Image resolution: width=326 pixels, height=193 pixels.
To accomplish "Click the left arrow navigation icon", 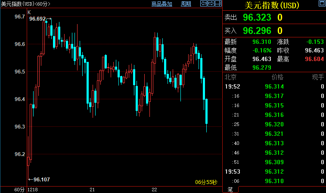I will tap(204, 4).
